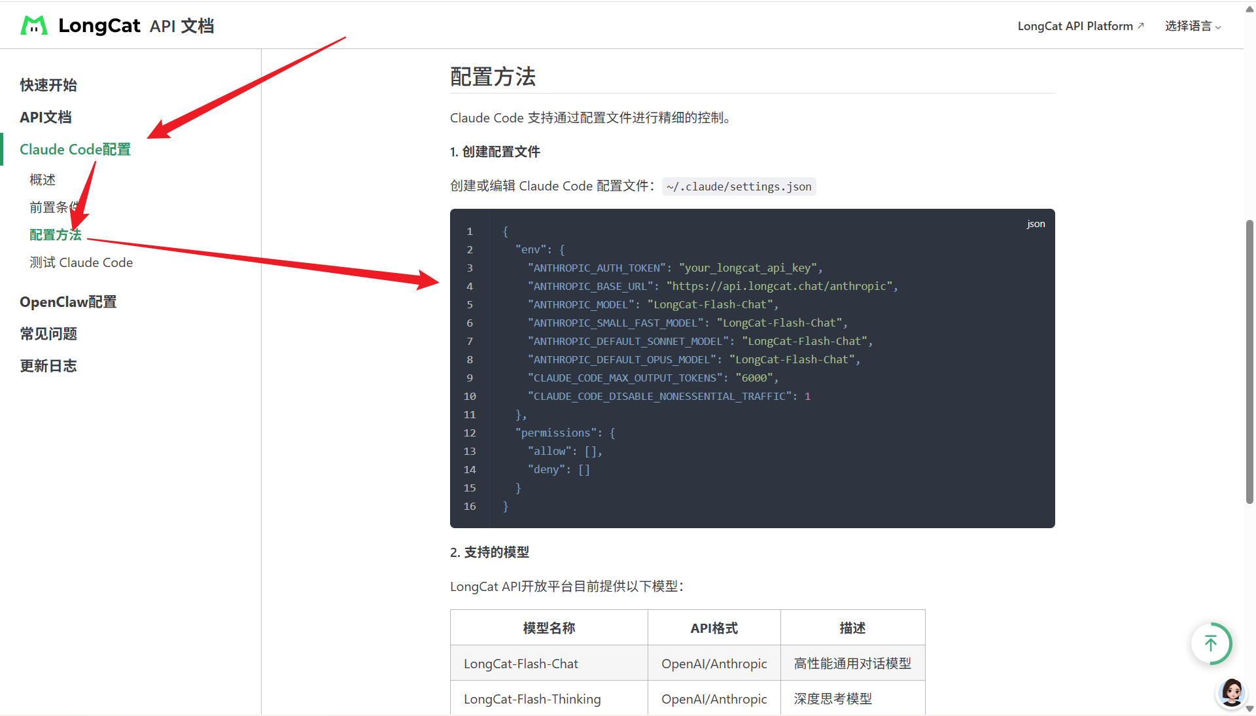Click the back-to-top arrow button

click(x=1211, y=643)
